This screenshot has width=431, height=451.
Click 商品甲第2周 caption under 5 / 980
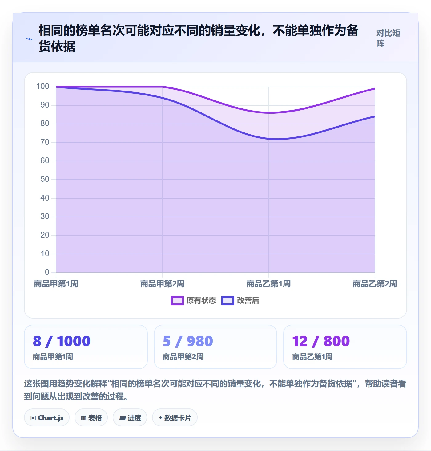pyautogui.click(x=183, y=357)
